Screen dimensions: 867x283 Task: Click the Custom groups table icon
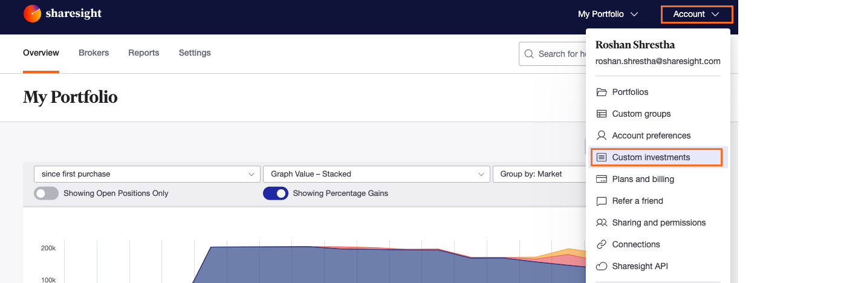(x=602, y=114)
